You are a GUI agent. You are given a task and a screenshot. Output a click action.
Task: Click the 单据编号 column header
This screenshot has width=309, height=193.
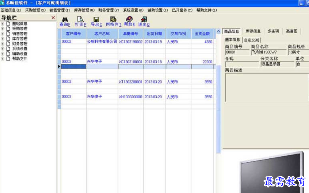coord(131,34)
